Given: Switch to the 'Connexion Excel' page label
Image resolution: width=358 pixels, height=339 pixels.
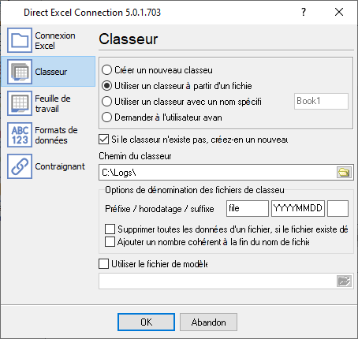Looking at the screenshot, I should click(x=55, y=40).
